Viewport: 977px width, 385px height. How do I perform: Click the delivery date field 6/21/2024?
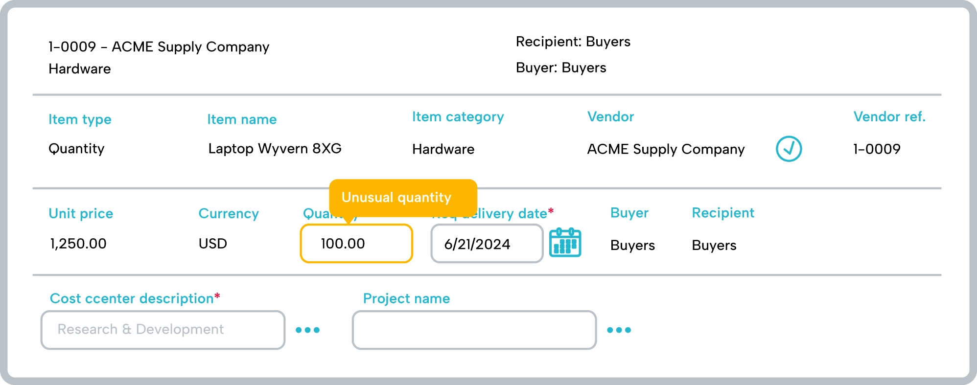tap(487, 244)
